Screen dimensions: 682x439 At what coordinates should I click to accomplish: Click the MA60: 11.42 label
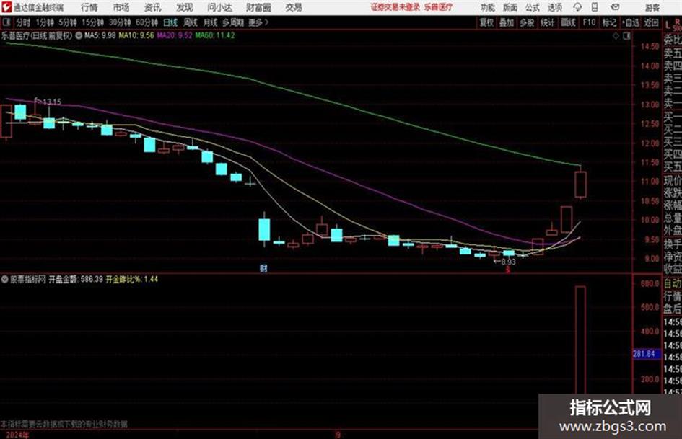215,35
